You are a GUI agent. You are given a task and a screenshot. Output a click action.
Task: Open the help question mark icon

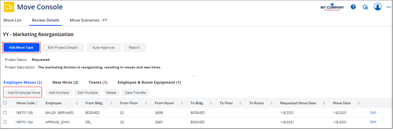tap(353, 7)
